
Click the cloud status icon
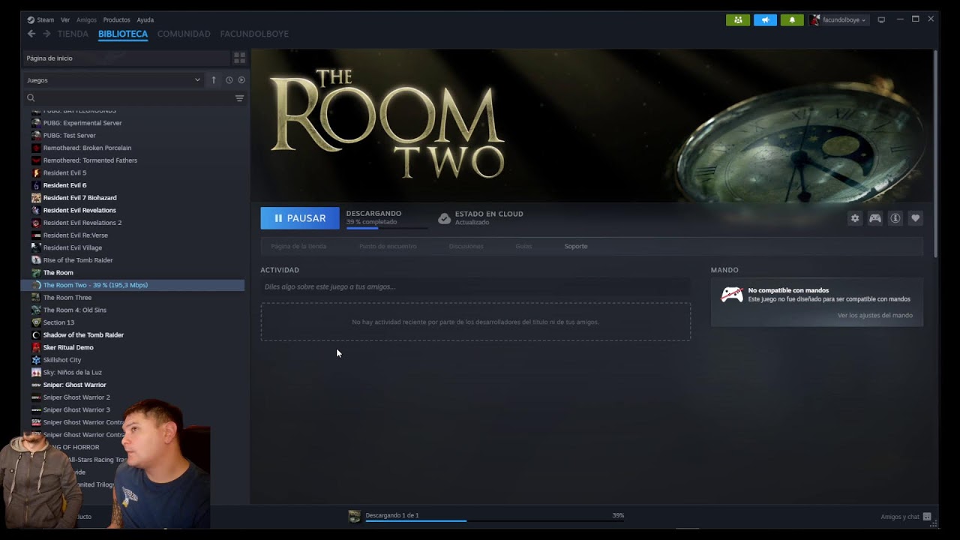[444, 218]
